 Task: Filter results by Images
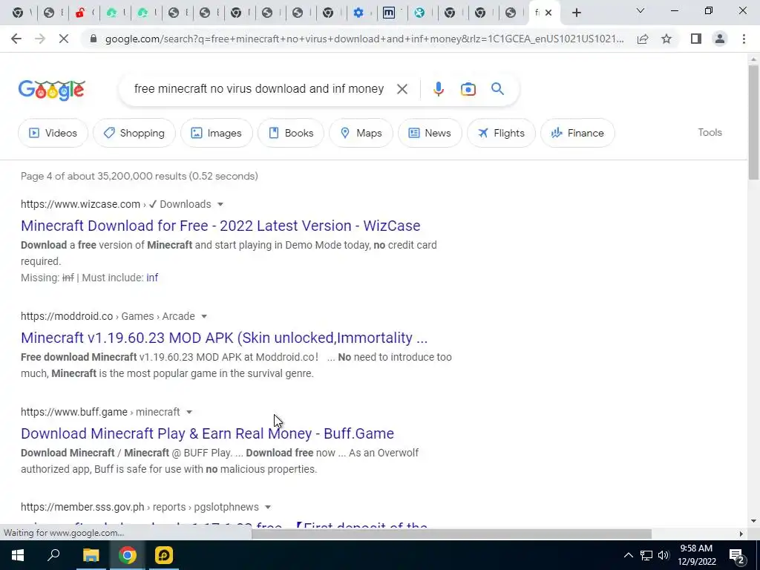(217, 133)
